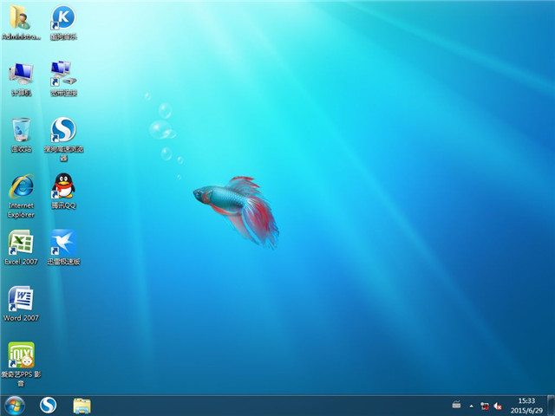Select the Excel 2007 shortcut

pos(21,248)
